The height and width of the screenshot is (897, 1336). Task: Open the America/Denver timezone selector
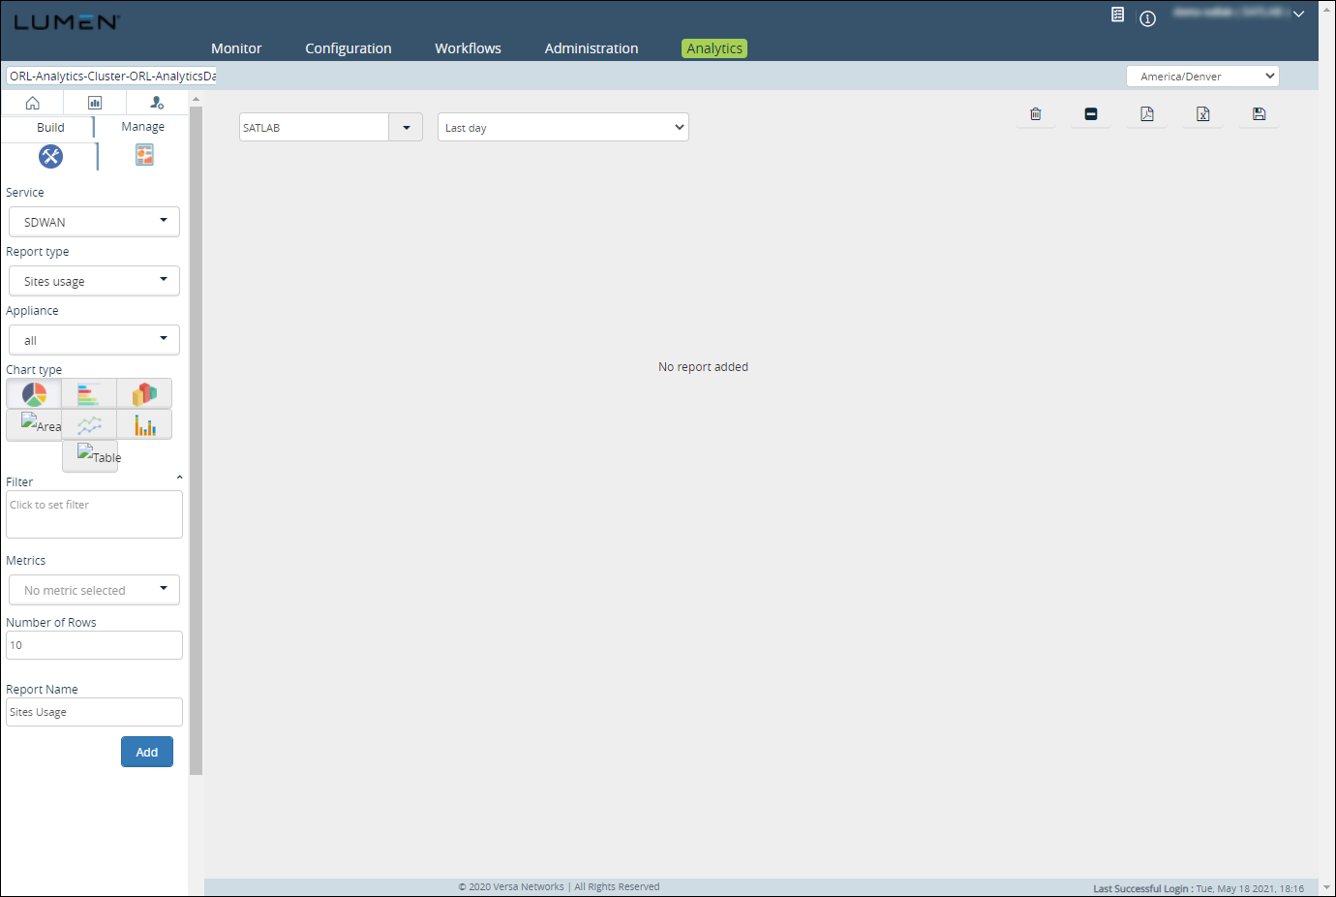tap(1202, 76)
